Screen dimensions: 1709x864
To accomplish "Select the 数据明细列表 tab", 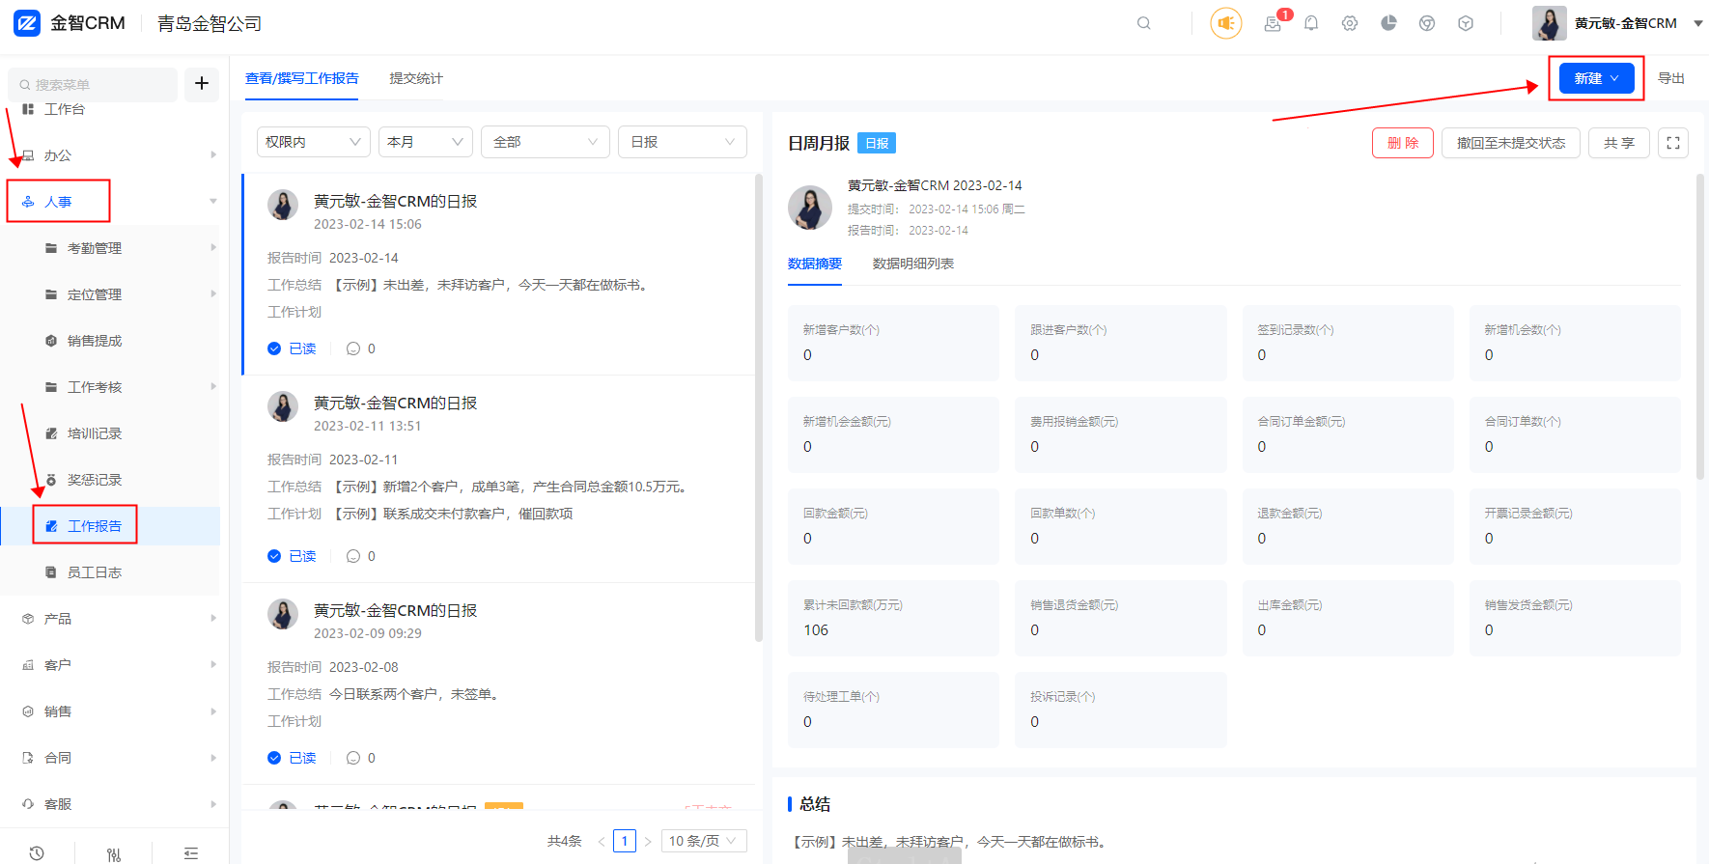I will (913, 264).
